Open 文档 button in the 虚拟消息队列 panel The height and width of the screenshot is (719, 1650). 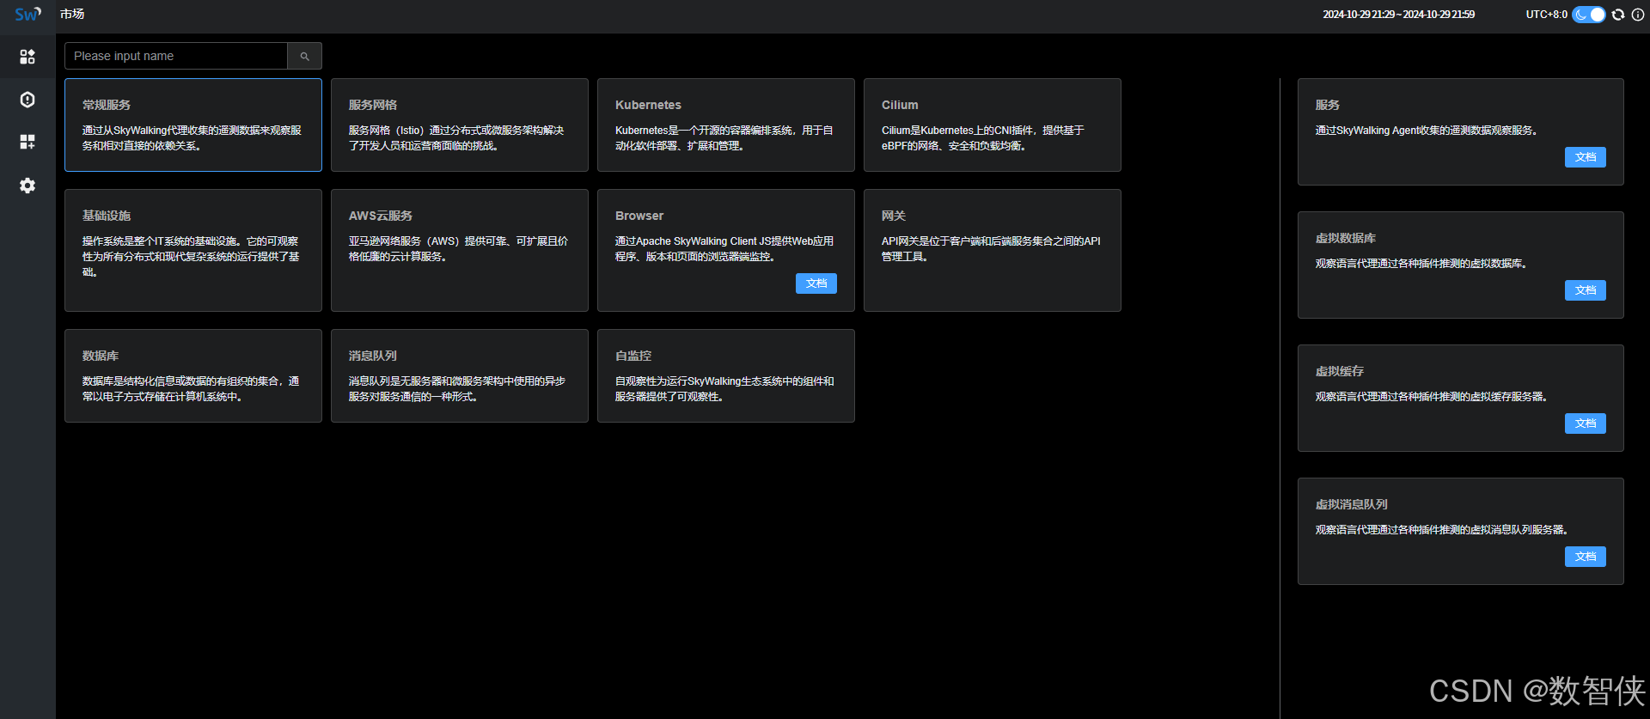[1586, 557]
